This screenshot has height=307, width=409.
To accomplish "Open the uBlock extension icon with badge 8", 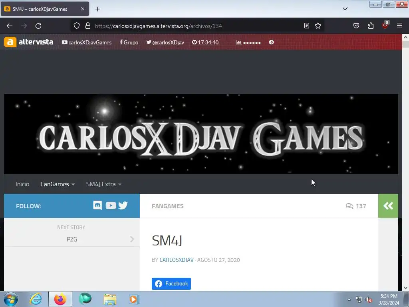I will [x=385, y=25].
